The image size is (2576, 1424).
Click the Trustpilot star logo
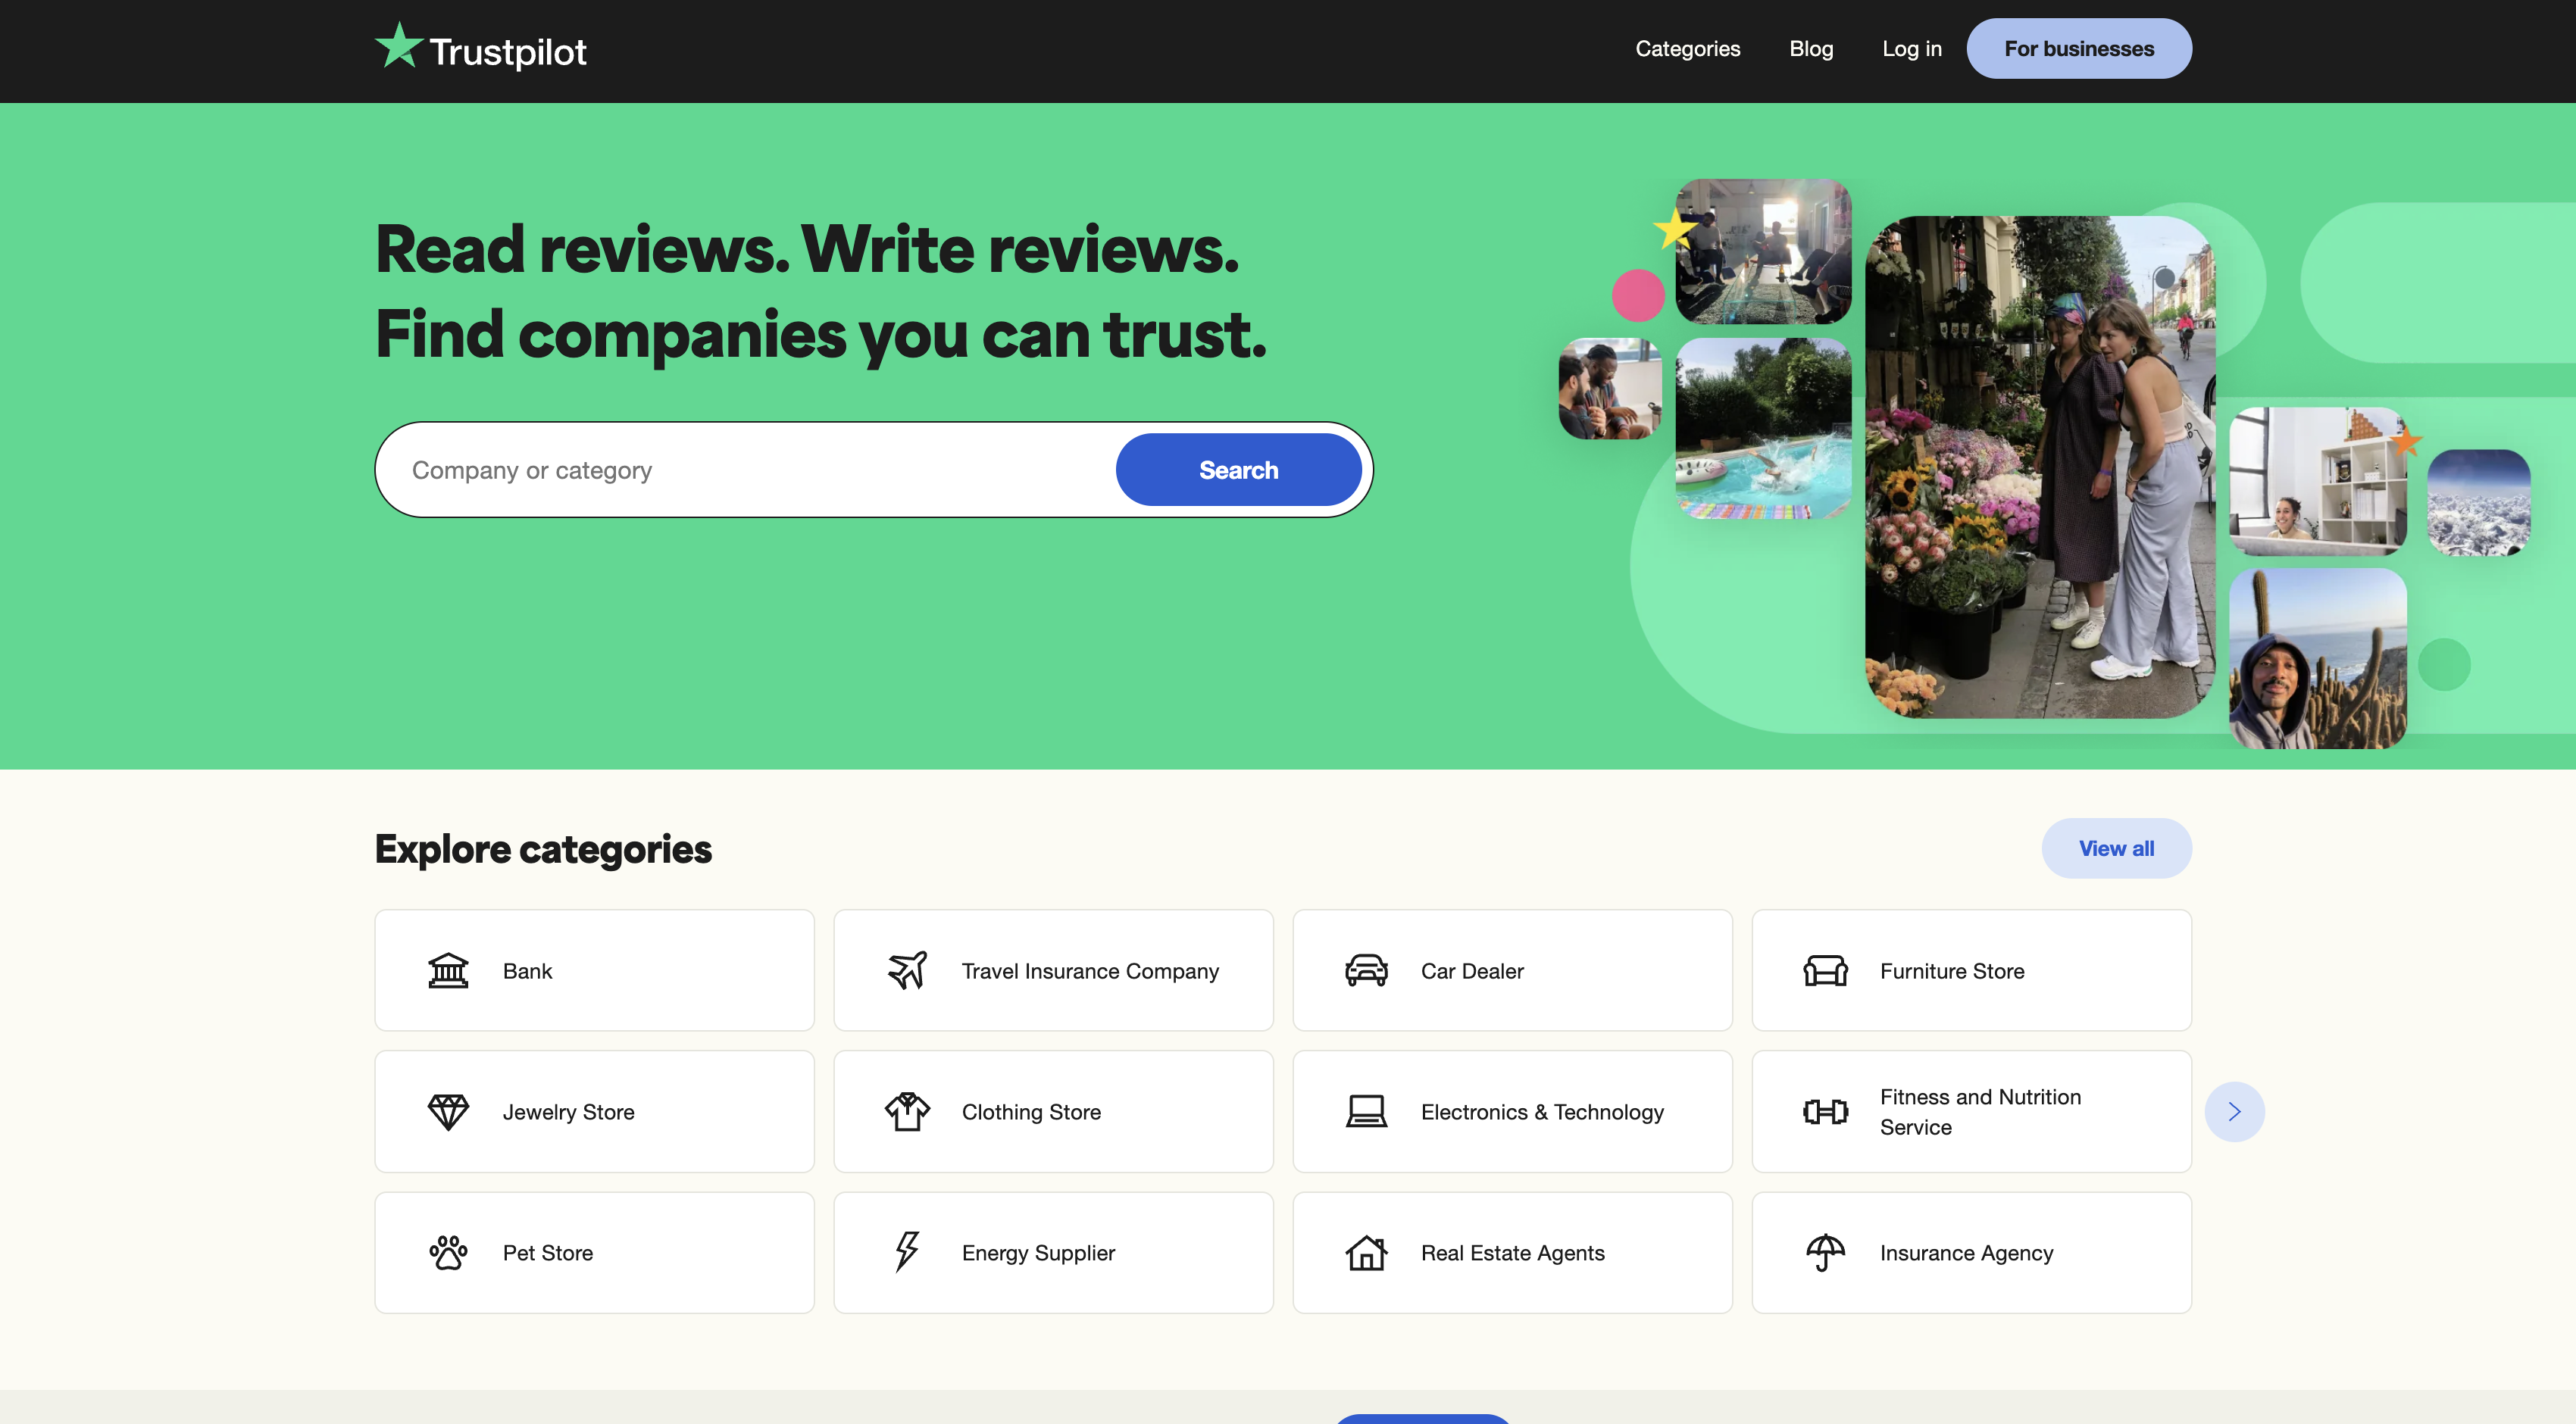click(x=400, y=46)
